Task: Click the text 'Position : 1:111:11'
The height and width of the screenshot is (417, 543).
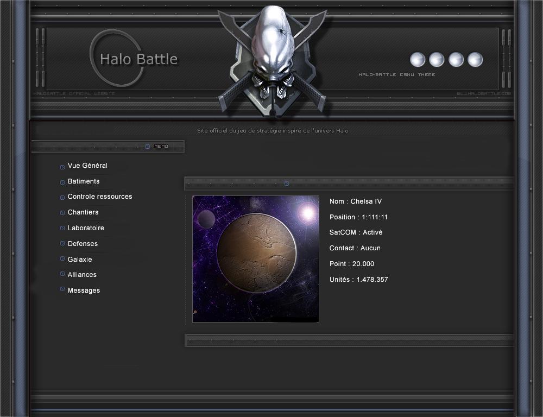Action: tap(358, 217)
